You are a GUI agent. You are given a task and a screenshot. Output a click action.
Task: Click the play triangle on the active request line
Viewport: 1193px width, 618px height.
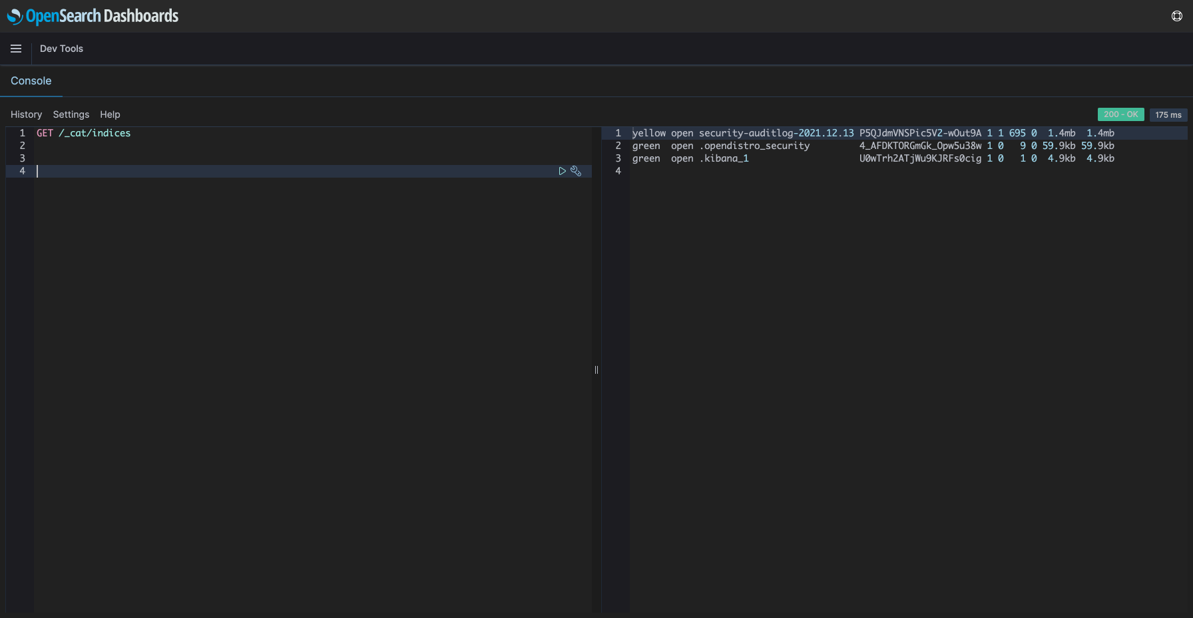(x=562, y=171)
